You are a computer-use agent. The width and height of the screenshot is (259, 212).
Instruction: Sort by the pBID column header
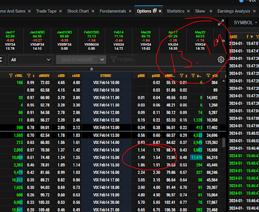tap(141, 76)
